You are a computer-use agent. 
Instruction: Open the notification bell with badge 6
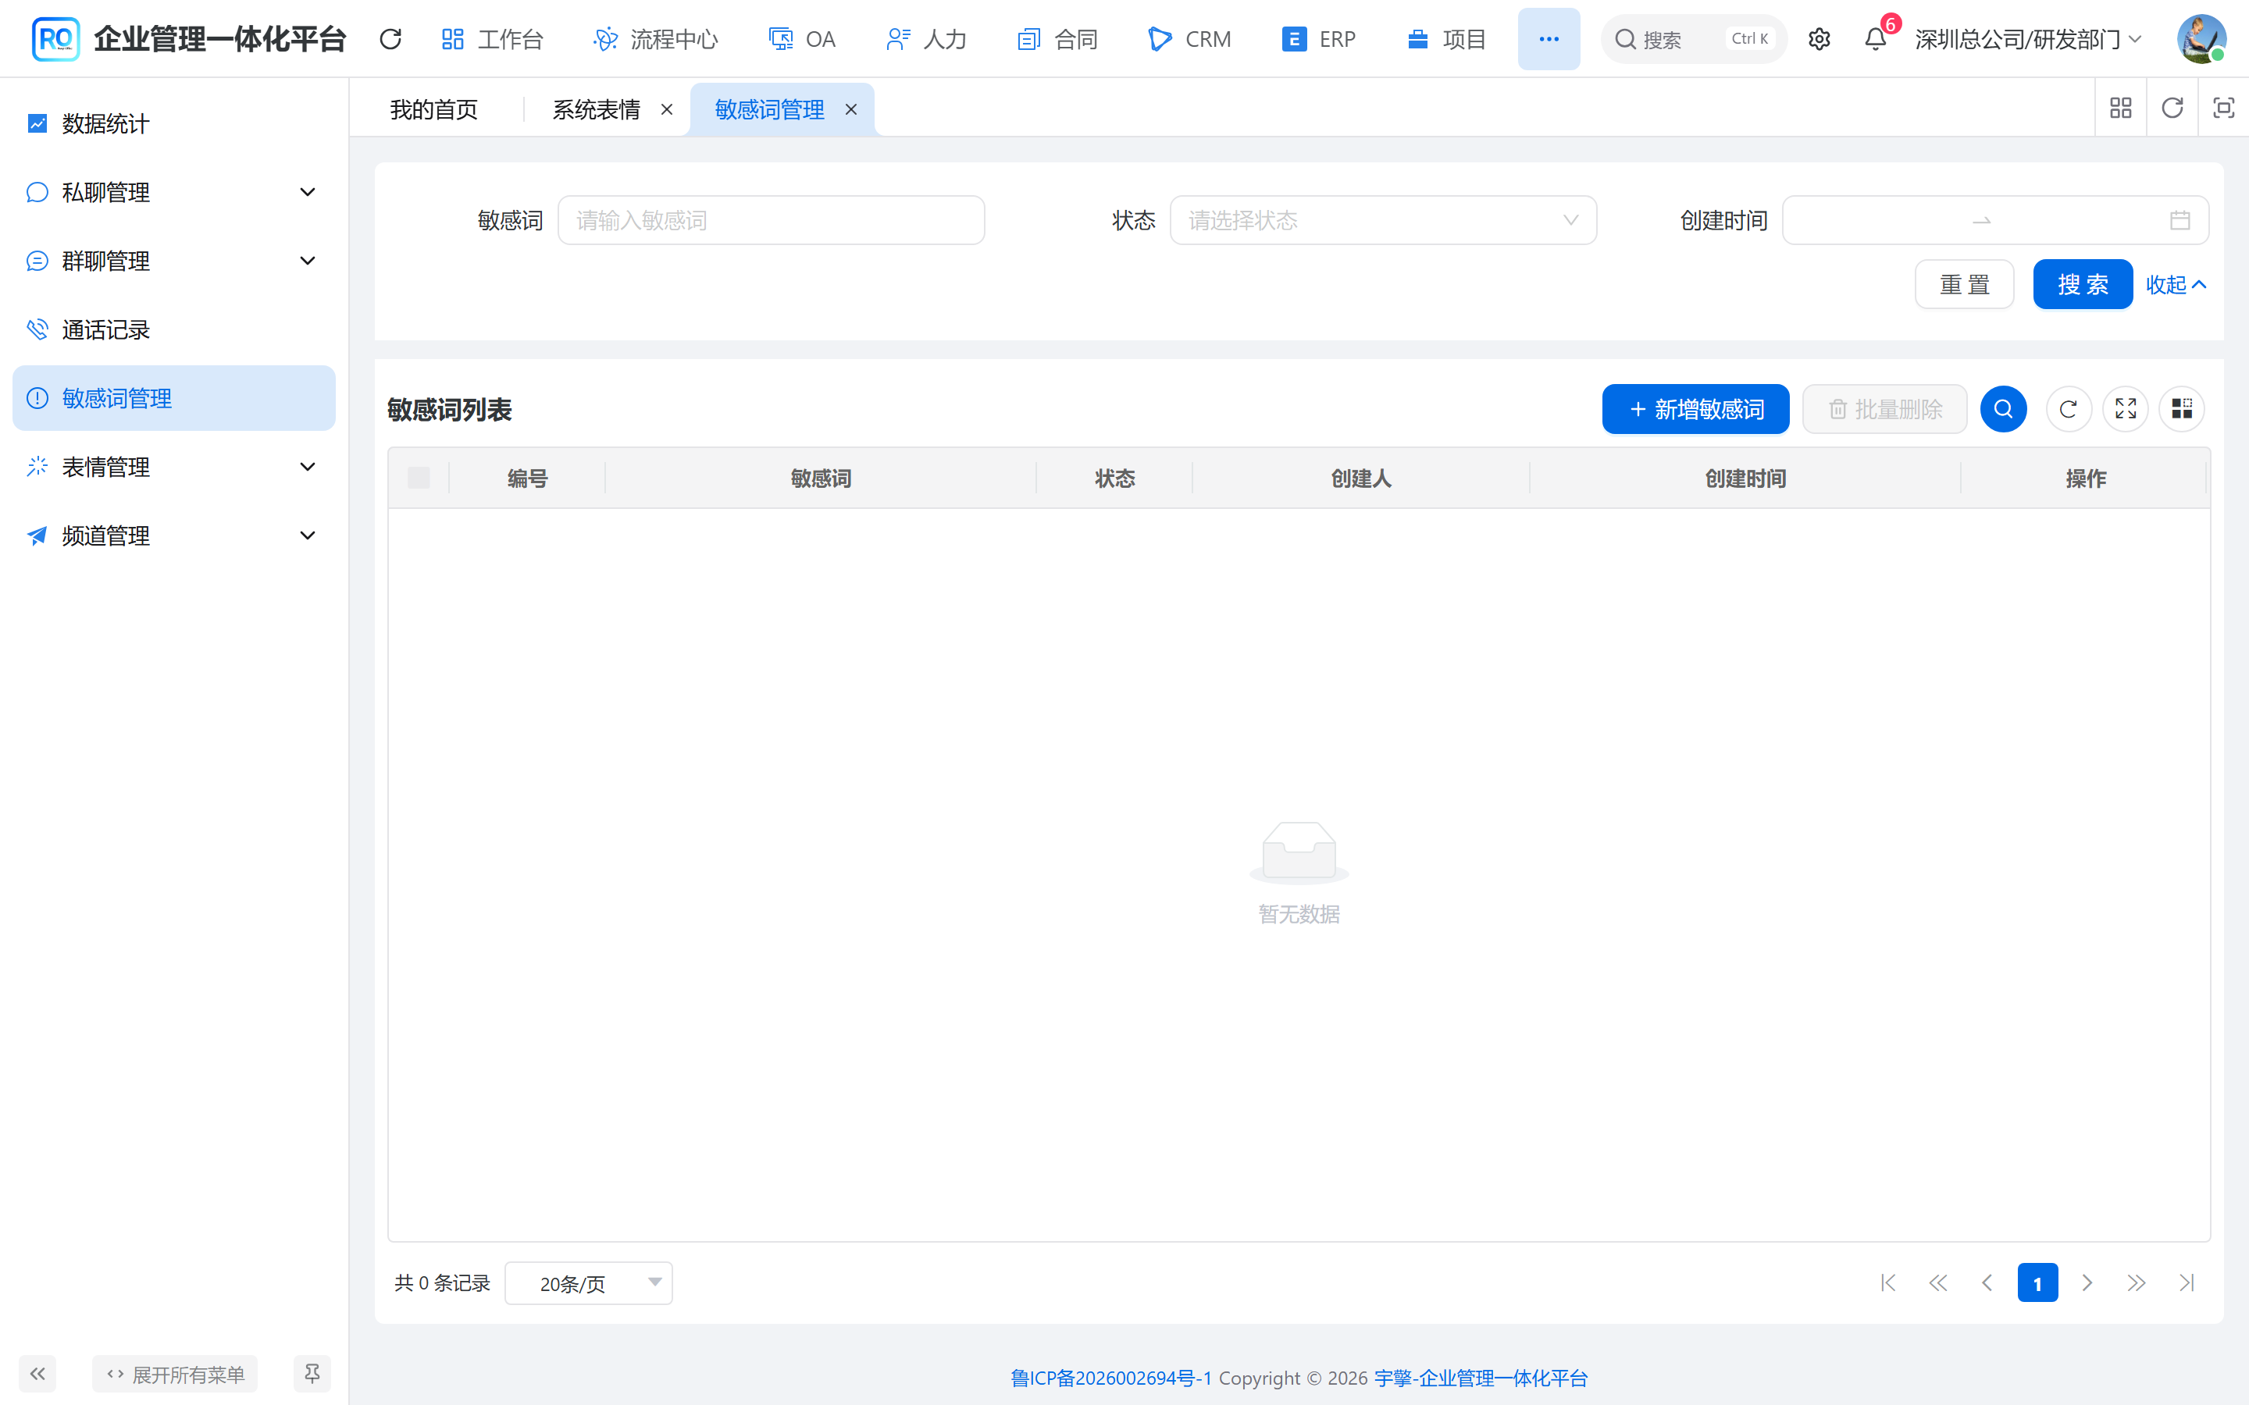click(1876, 39)
